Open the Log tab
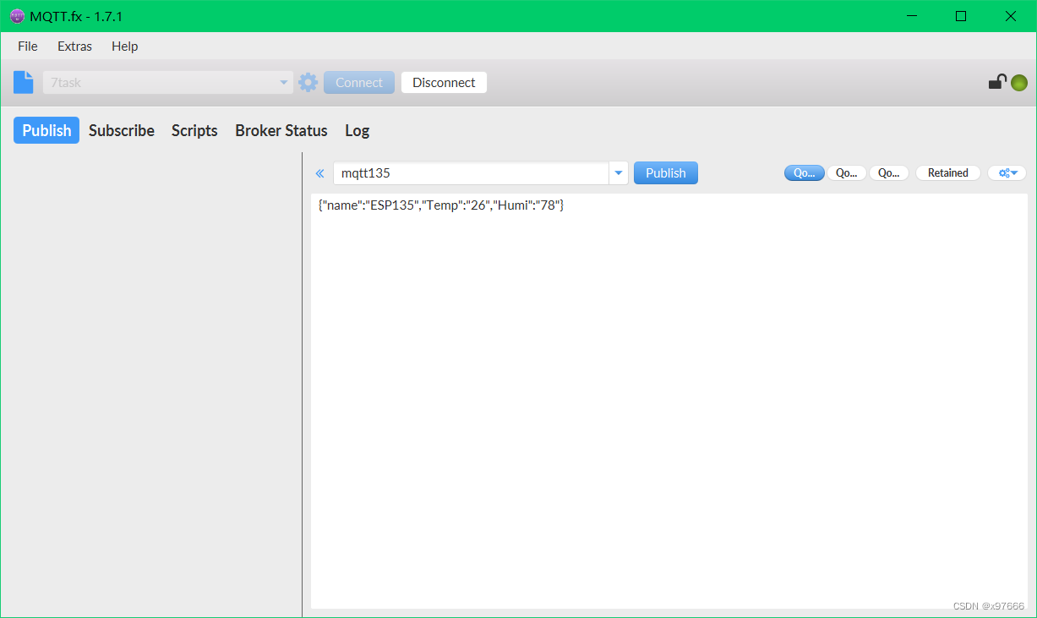Screen dimensions: 1037x618 point(357,130)
